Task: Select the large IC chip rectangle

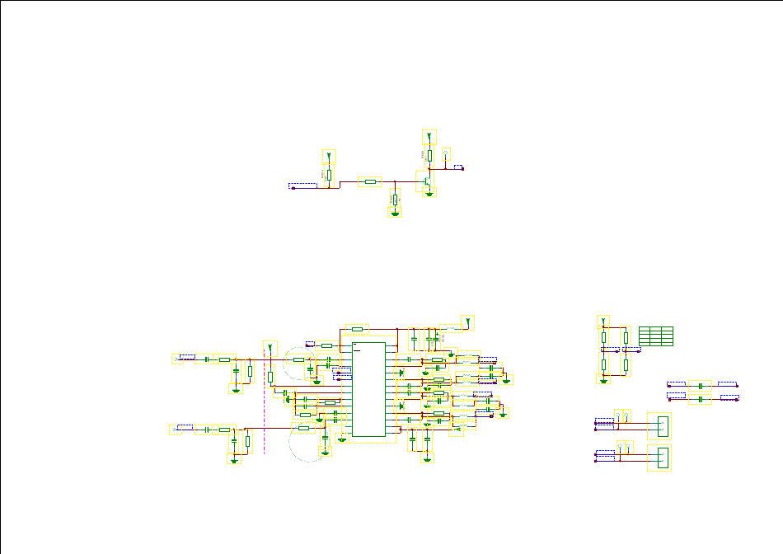Action: pyautogui.click(x=368, y=389)
